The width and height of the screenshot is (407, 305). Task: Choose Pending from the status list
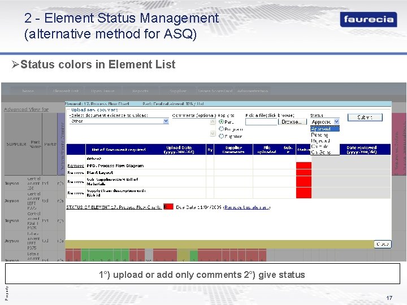(319, 135)
